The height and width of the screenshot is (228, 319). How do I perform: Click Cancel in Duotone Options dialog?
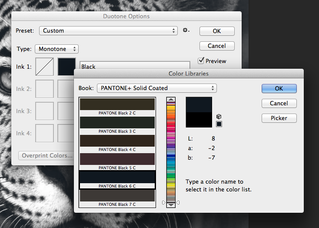coord(217,46)
